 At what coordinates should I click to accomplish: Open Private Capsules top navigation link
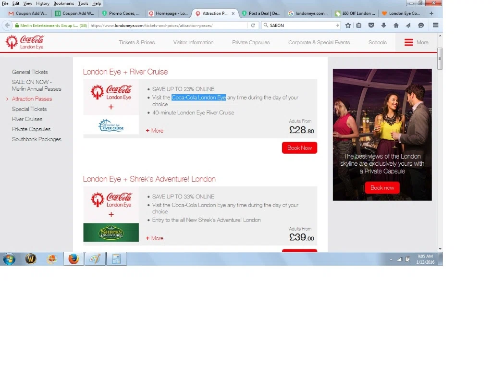[251, 42]
